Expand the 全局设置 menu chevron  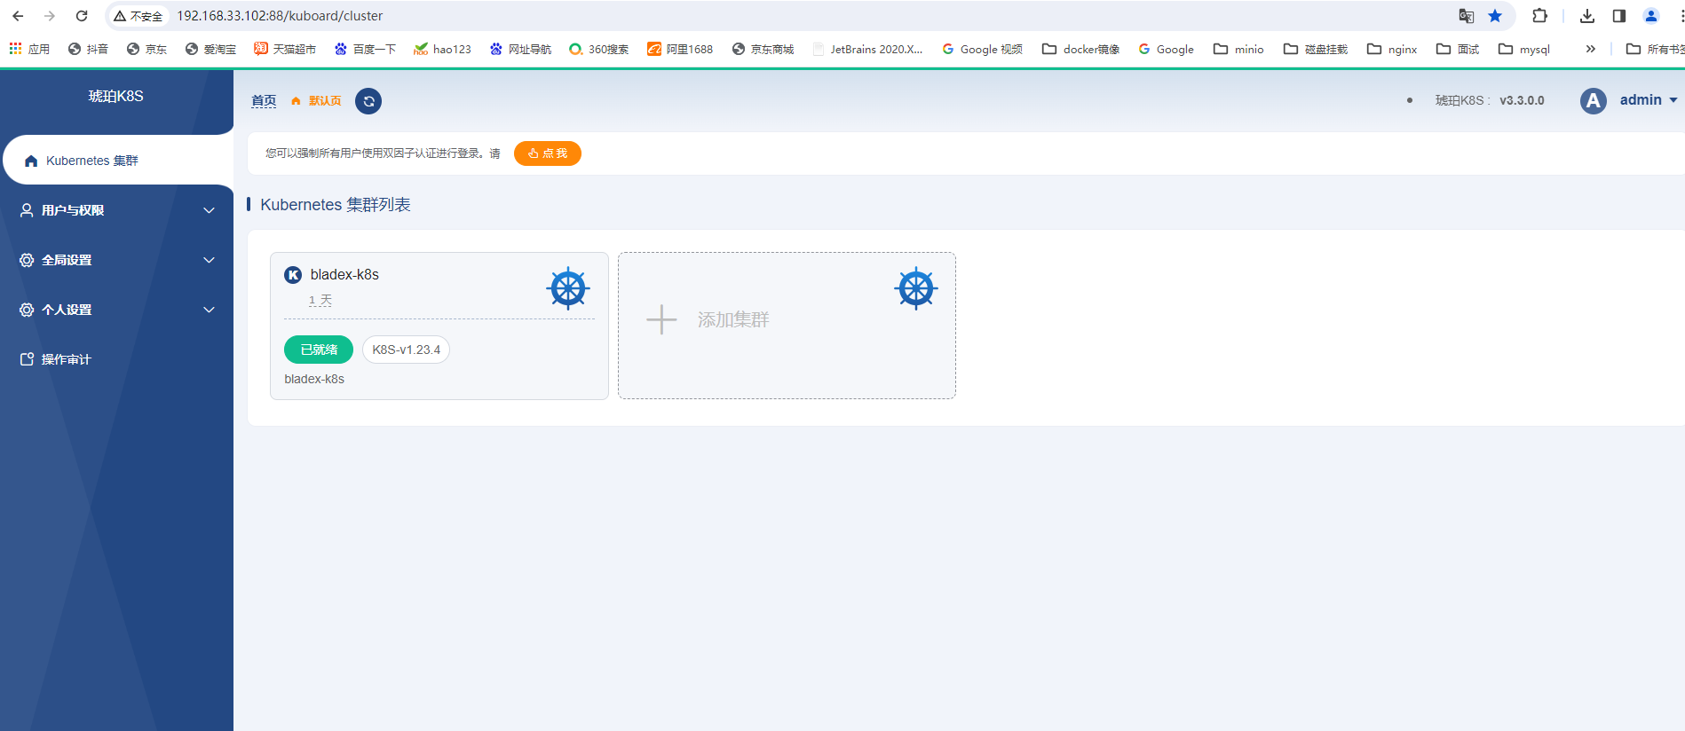pos(210,260)
